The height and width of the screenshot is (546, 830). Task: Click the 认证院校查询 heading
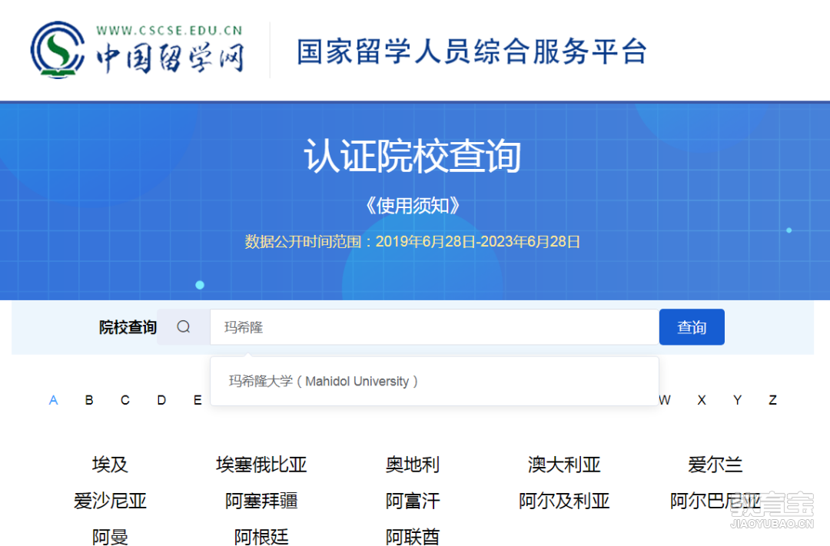(x=413, y=156)
